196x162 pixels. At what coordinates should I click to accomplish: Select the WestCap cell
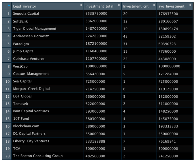pos(48,66)
